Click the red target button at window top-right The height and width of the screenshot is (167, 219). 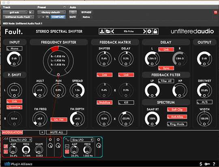pos(216,12)
